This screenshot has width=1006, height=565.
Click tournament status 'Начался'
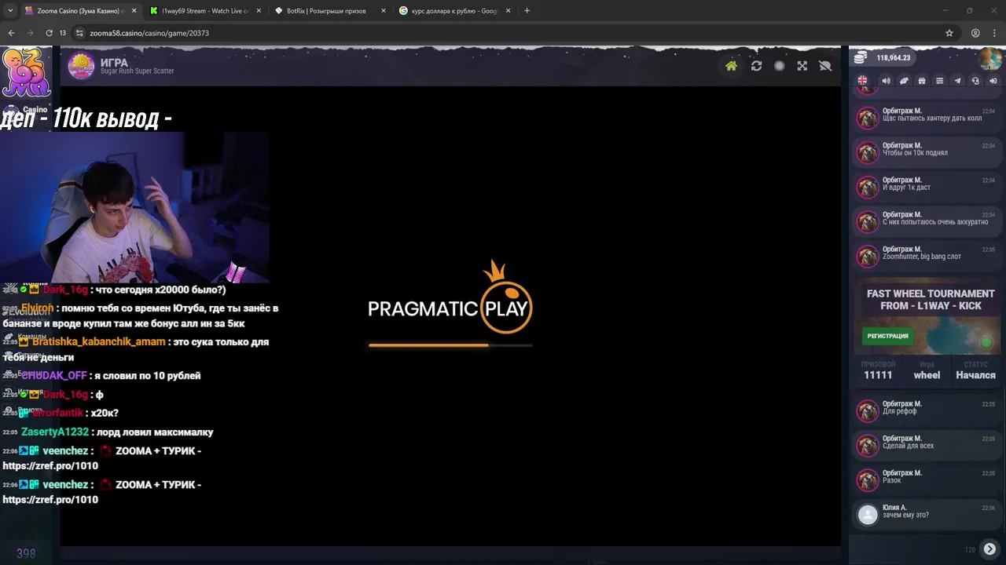coord(975,375)
